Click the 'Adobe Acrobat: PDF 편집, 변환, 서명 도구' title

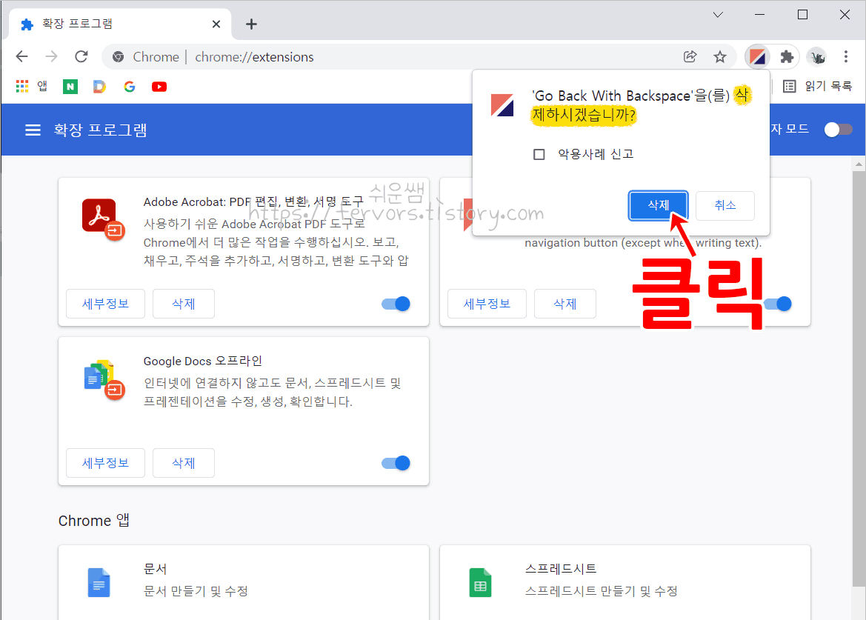253,202
